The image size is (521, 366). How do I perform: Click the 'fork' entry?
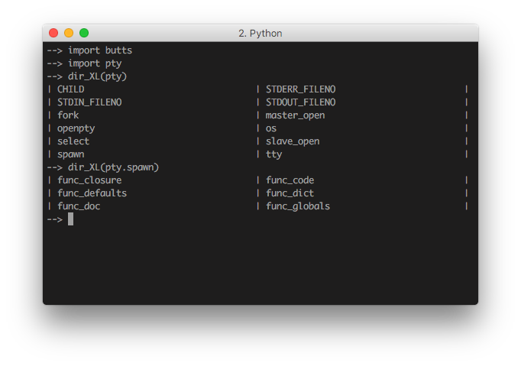[68, 115]
